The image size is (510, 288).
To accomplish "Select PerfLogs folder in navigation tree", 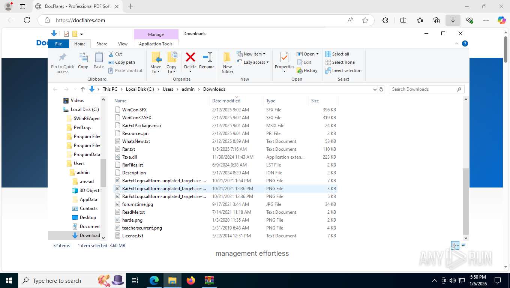I will [82, 127].
